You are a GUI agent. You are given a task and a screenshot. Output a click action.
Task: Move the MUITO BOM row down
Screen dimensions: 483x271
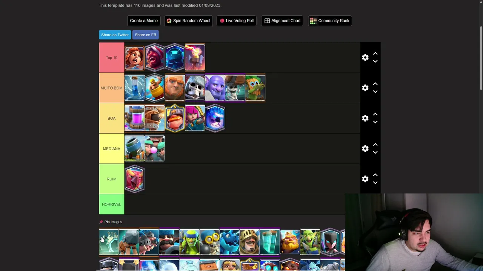coord(375,91)
